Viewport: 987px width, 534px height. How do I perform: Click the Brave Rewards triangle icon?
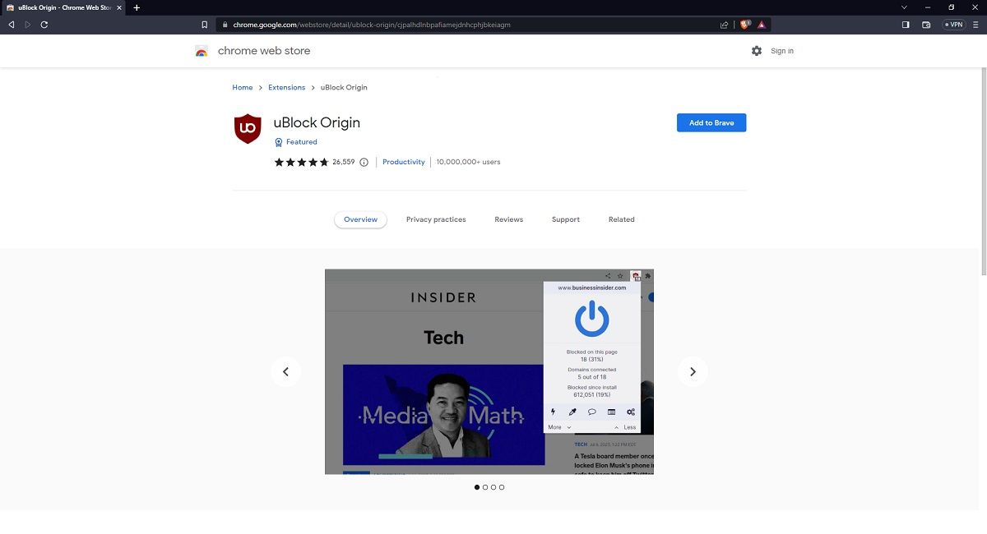[x=760, y=24]
